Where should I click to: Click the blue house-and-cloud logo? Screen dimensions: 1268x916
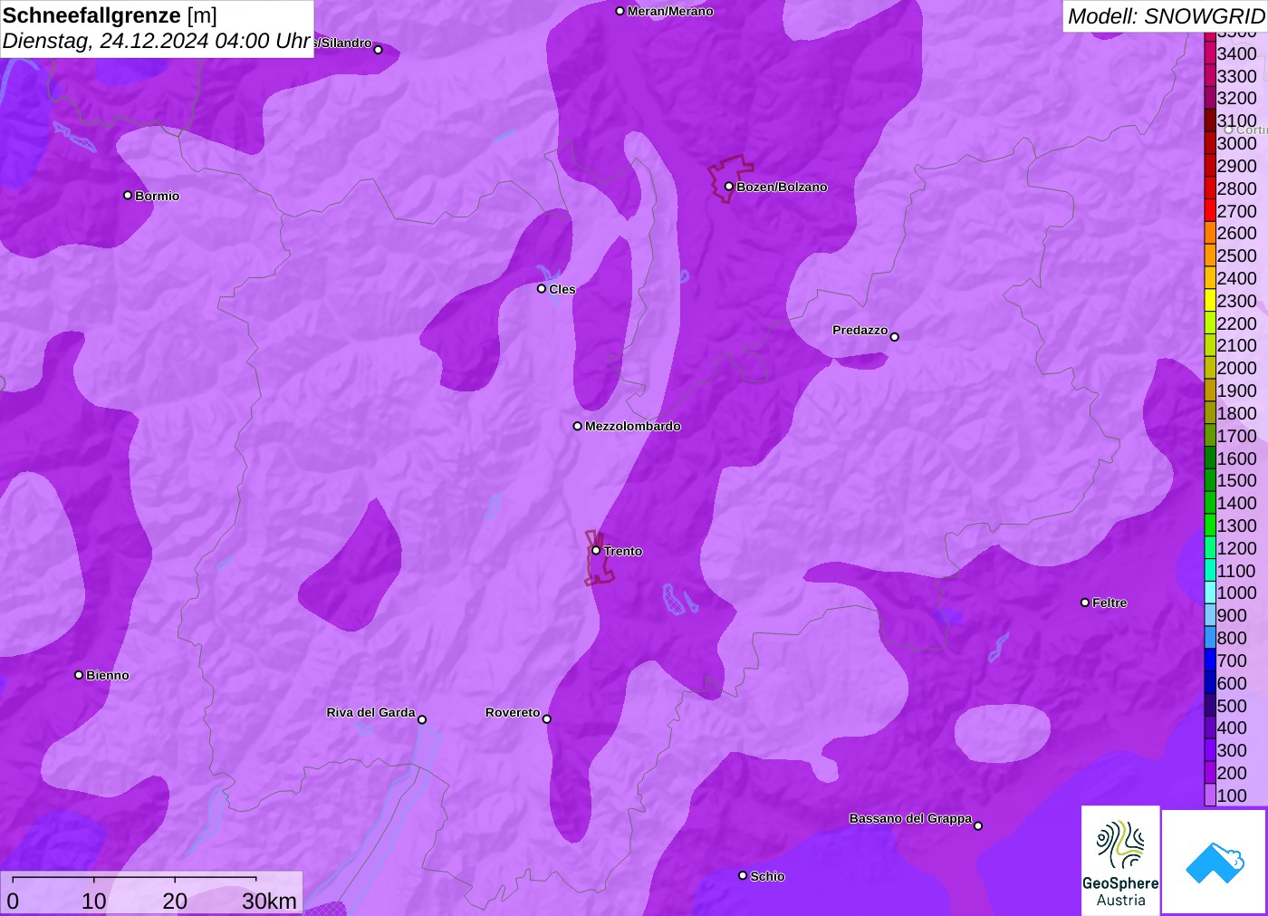pyautogui.click(x=1215, y=862)
